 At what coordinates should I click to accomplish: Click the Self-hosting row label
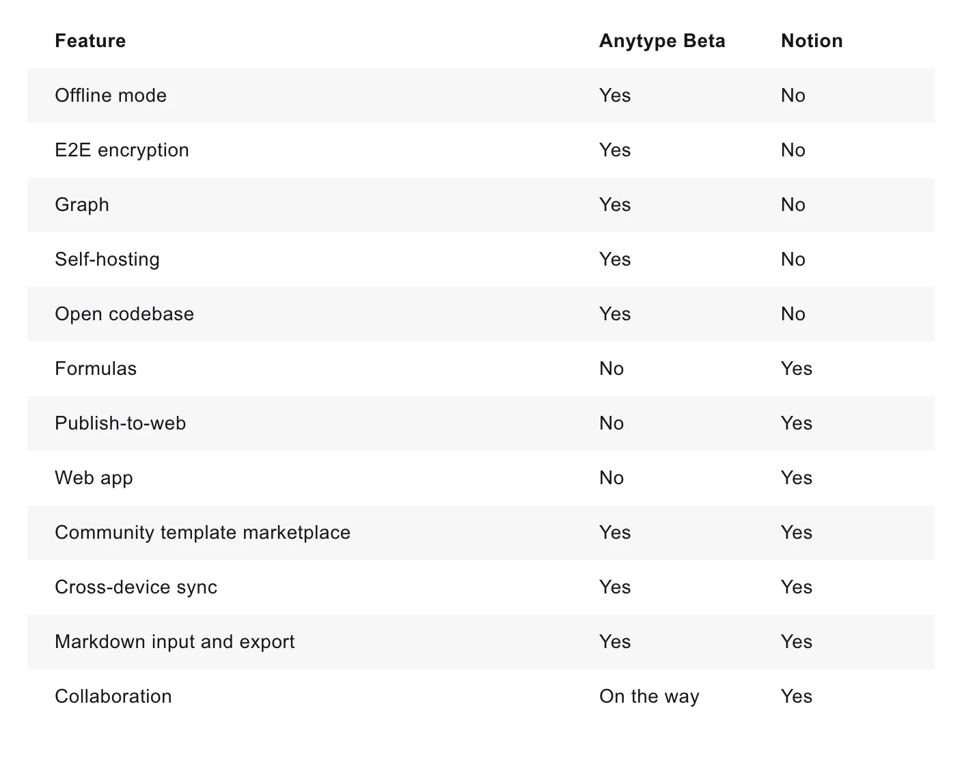point(107,259)
